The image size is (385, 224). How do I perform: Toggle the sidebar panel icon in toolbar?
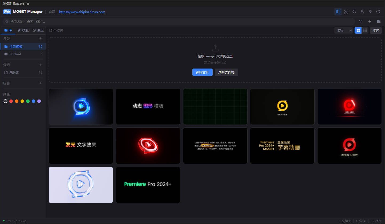click(338, 11)
